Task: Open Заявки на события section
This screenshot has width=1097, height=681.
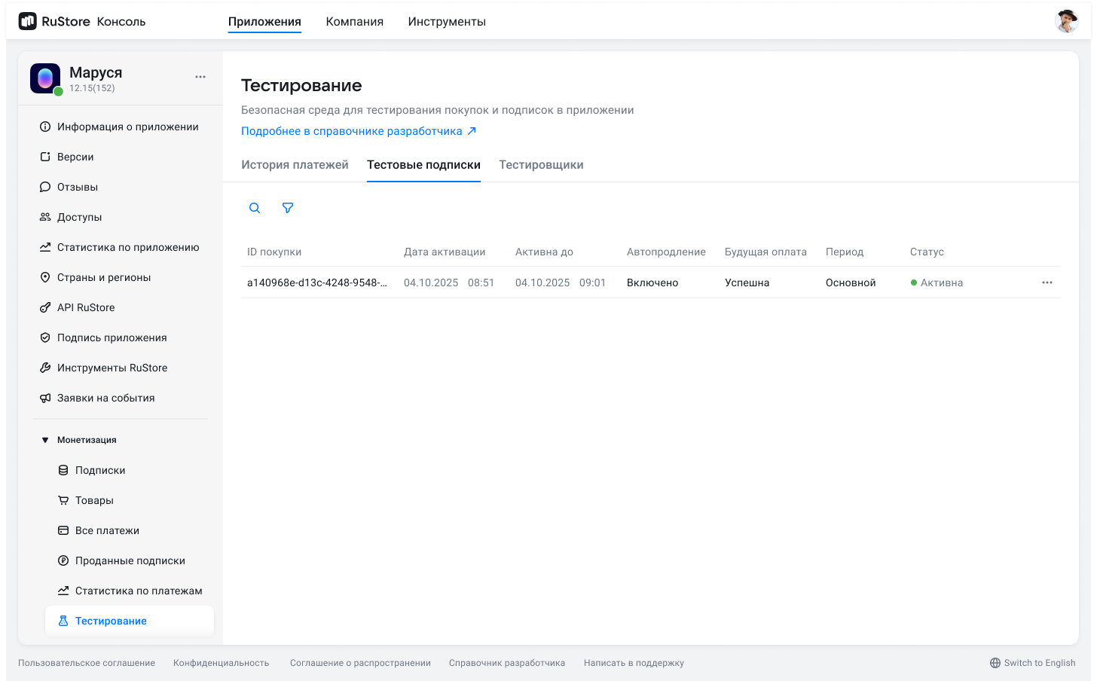Action: click(x=106, y=397)
